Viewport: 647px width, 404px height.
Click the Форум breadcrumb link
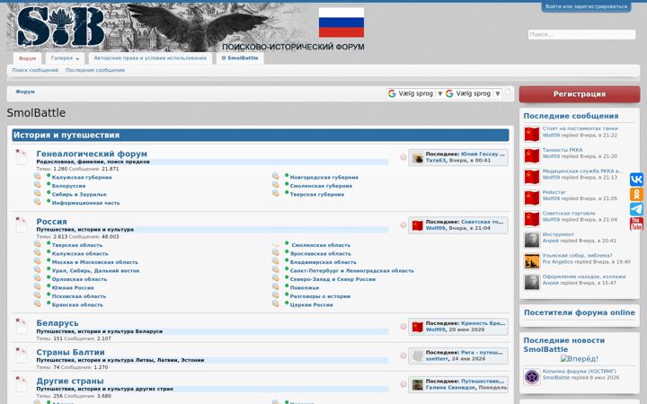(25, 92)
